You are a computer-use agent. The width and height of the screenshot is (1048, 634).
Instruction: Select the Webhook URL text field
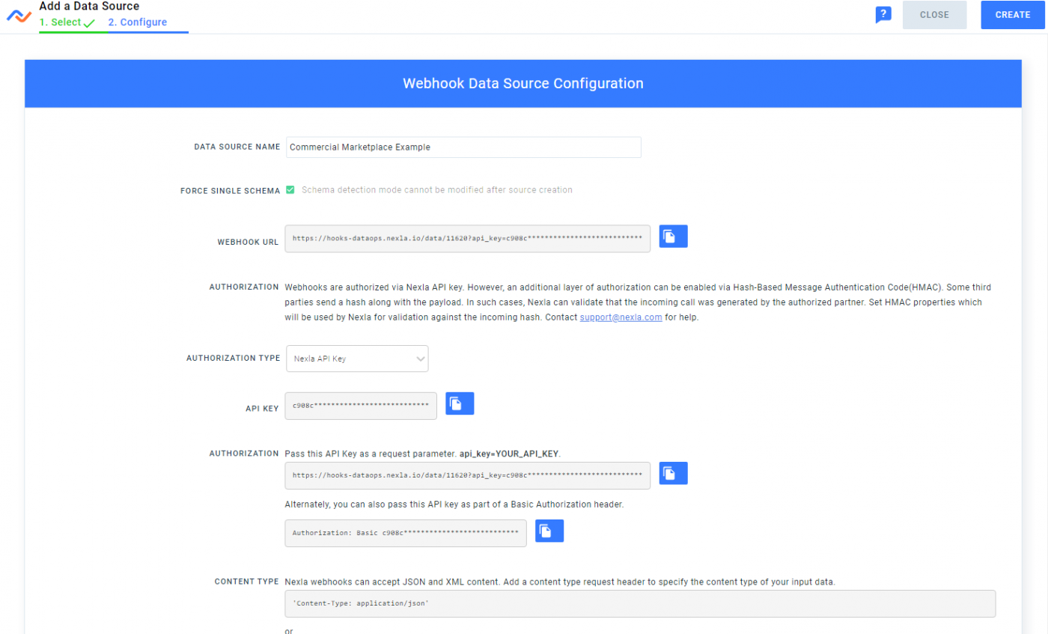(x=466, y=238)
